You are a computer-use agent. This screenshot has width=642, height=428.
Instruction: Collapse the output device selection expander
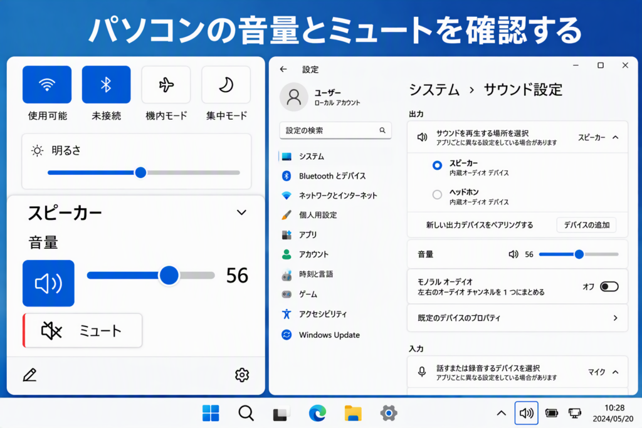click(x=616, y=137)
